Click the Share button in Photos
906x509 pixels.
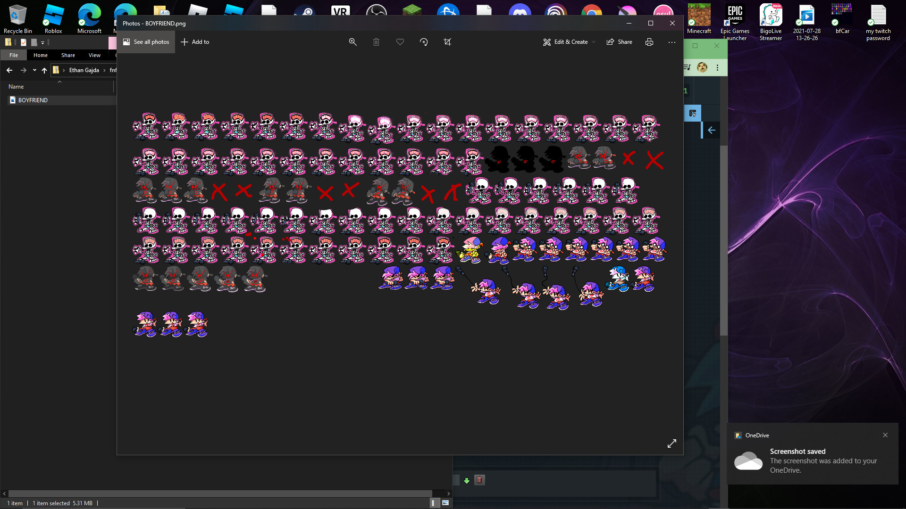(x=620, y=42)
